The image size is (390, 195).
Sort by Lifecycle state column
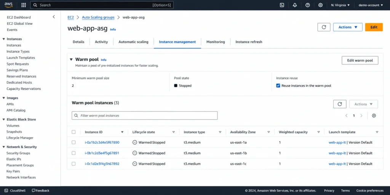[174, 132]
